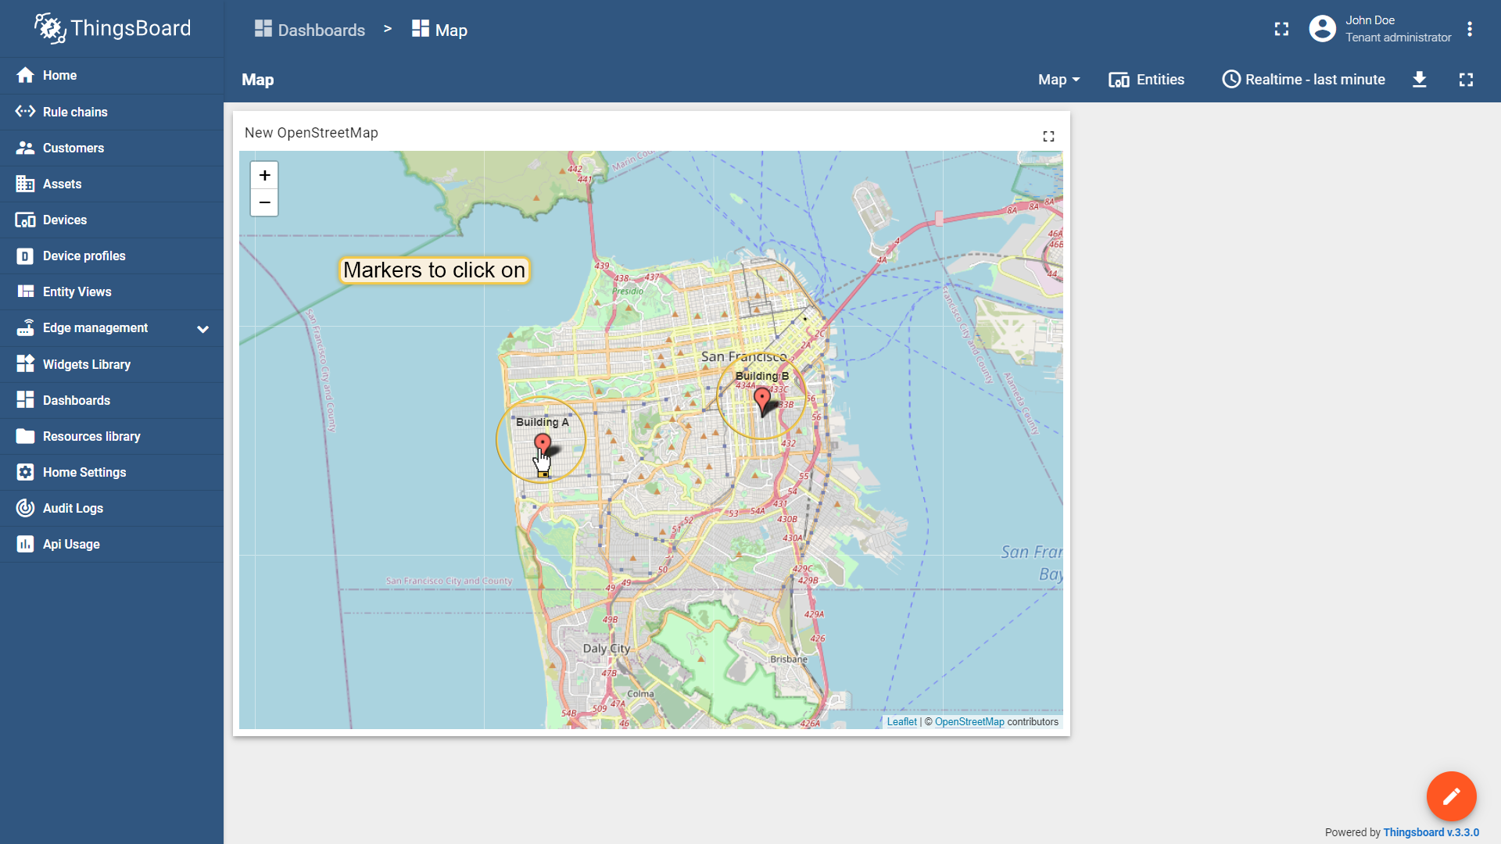Open the Thingsboard v.3.3.0 footer link
Screen dimensions: 1501x844
(x=1431, y=832)
